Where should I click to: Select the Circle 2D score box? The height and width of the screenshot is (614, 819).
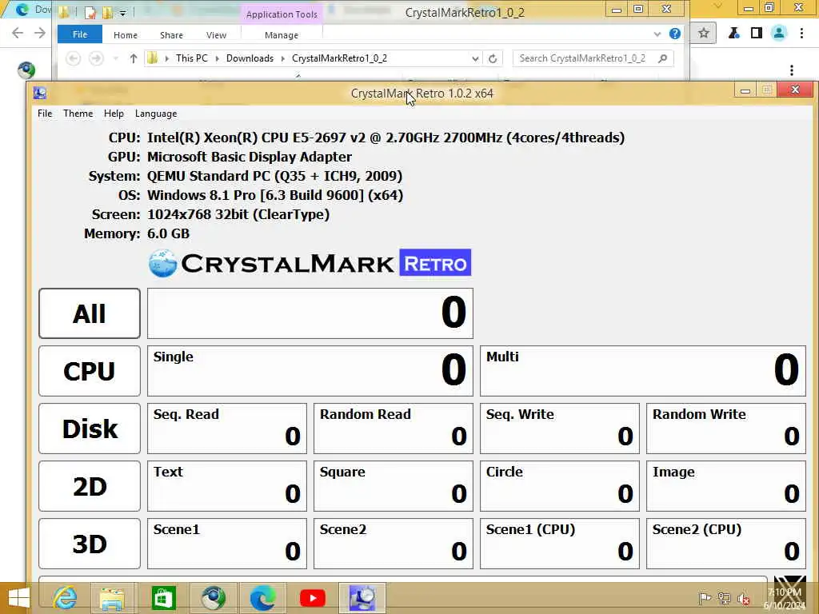coord(559,486)
